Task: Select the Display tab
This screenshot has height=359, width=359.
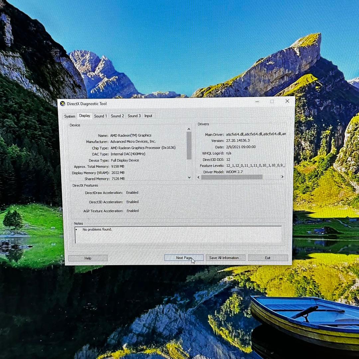Action: tap(85, 116)
